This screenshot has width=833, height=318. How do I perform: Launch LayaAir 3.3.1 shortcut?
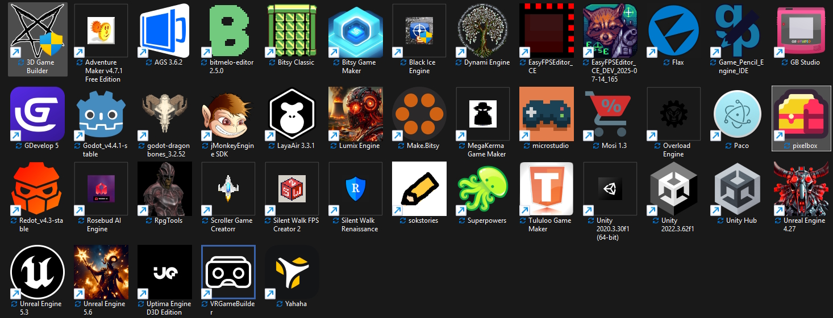[292, 114]
